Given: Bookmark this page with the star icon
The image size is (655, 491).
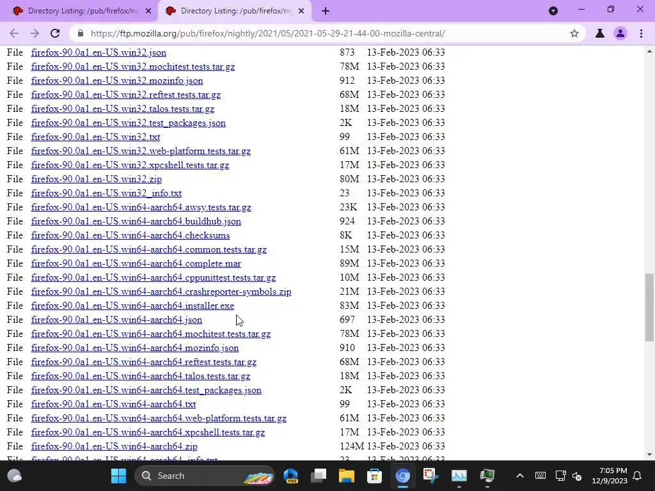Looking at the screenshot, I should coord(574,33).
